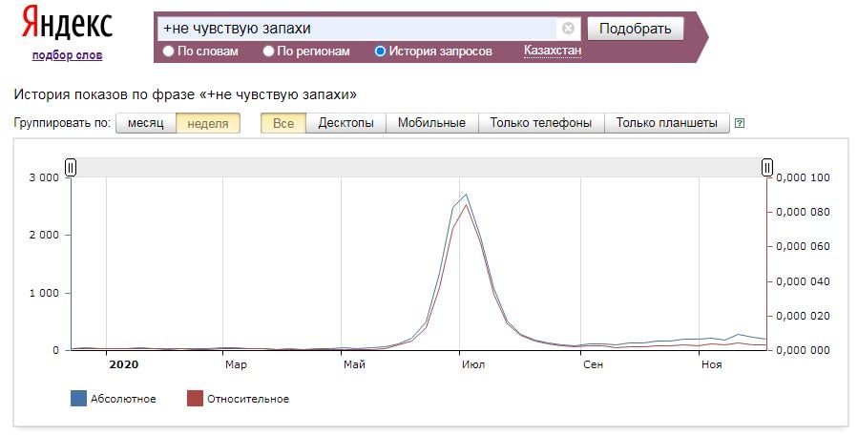
Task: Switch to 'Только телефоны' tab
Action: 540,123
